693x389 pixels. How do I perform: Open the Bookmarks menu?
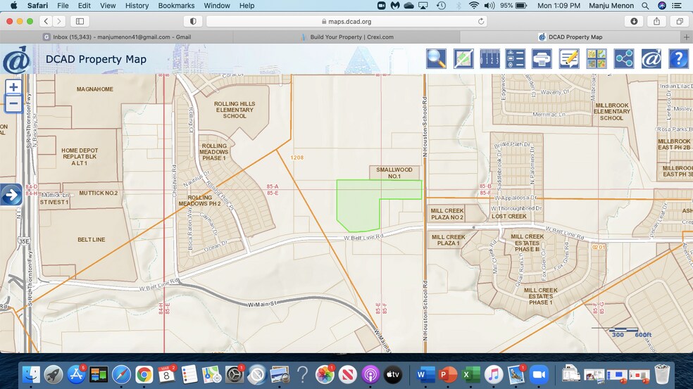(x=176, y=6)
